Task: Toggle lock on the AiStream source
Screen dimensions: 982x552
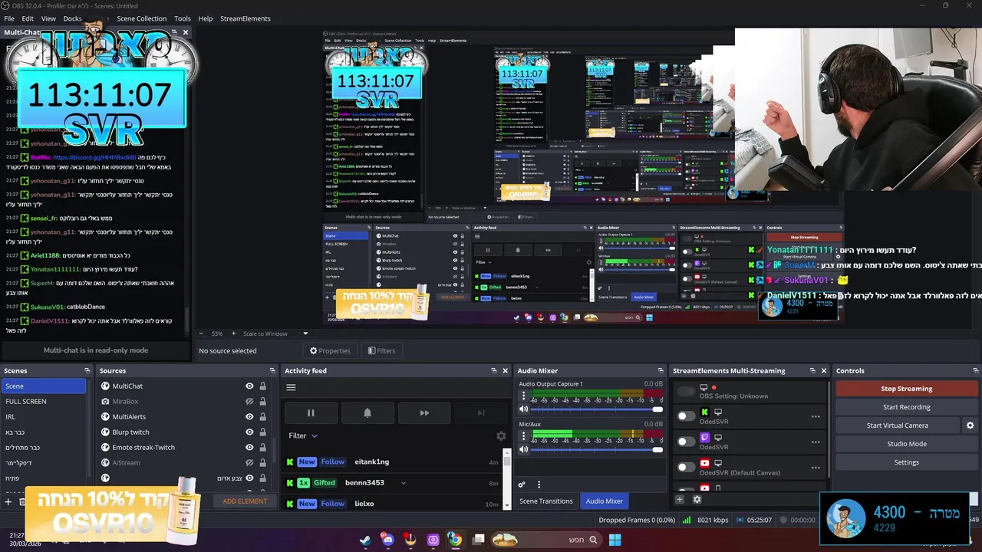Action: click(262, 463)
